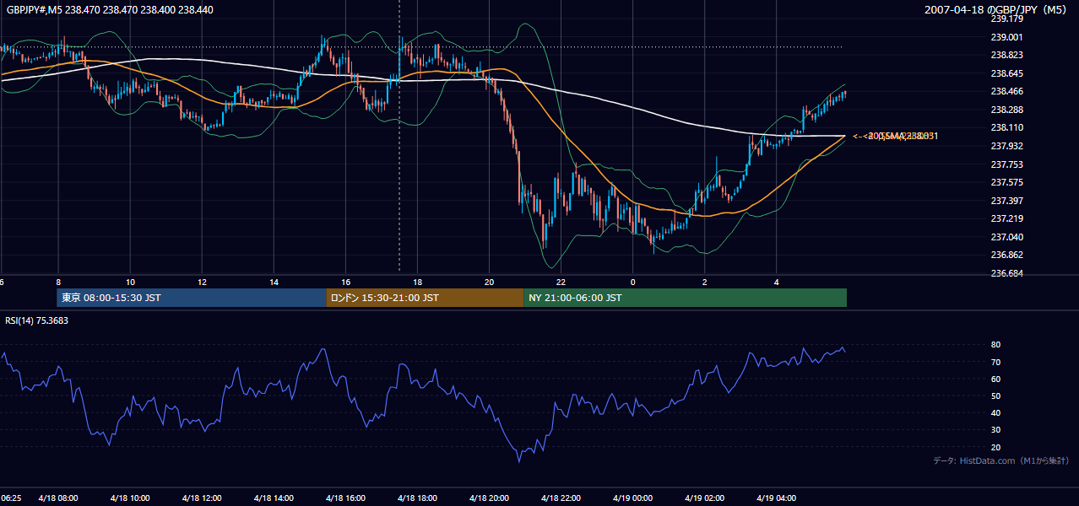The image size is (1079, 506).
Task: Click the 238.110 price axis label
Action: [x=1006, y=127]
